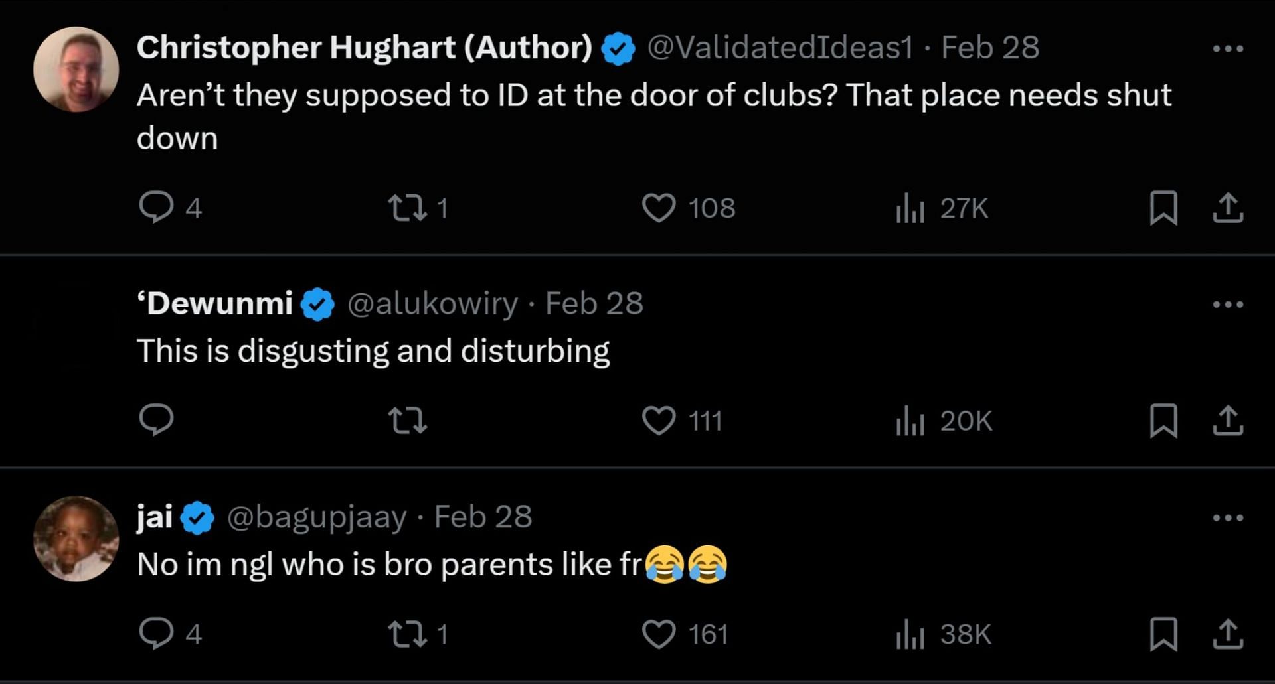
Task: Open @bagupjaay profile handle
Action: pyautogui.click(x=317, y=517)
